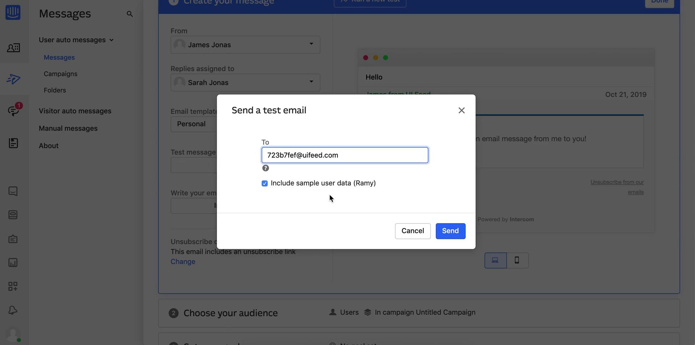
Task: Open the app store grid-plus icon
Action: 13,286
